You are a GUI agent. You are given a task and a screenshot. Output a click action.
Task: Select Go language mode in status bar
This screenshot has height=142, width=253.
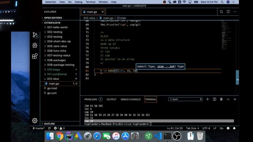[221, 128]
